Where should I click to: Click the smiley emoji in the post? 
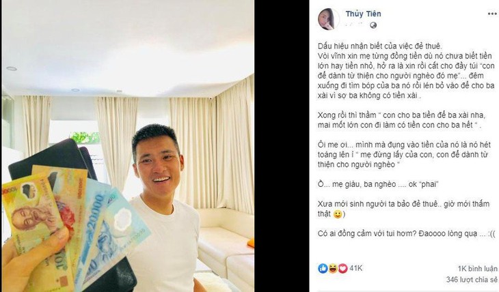coord(337,214)
